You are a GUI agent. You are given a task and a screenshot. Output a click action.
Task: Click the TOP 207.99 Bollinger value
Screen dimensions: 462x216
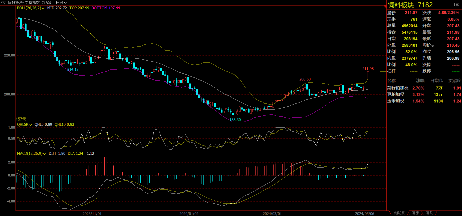(x=79, y=8)
